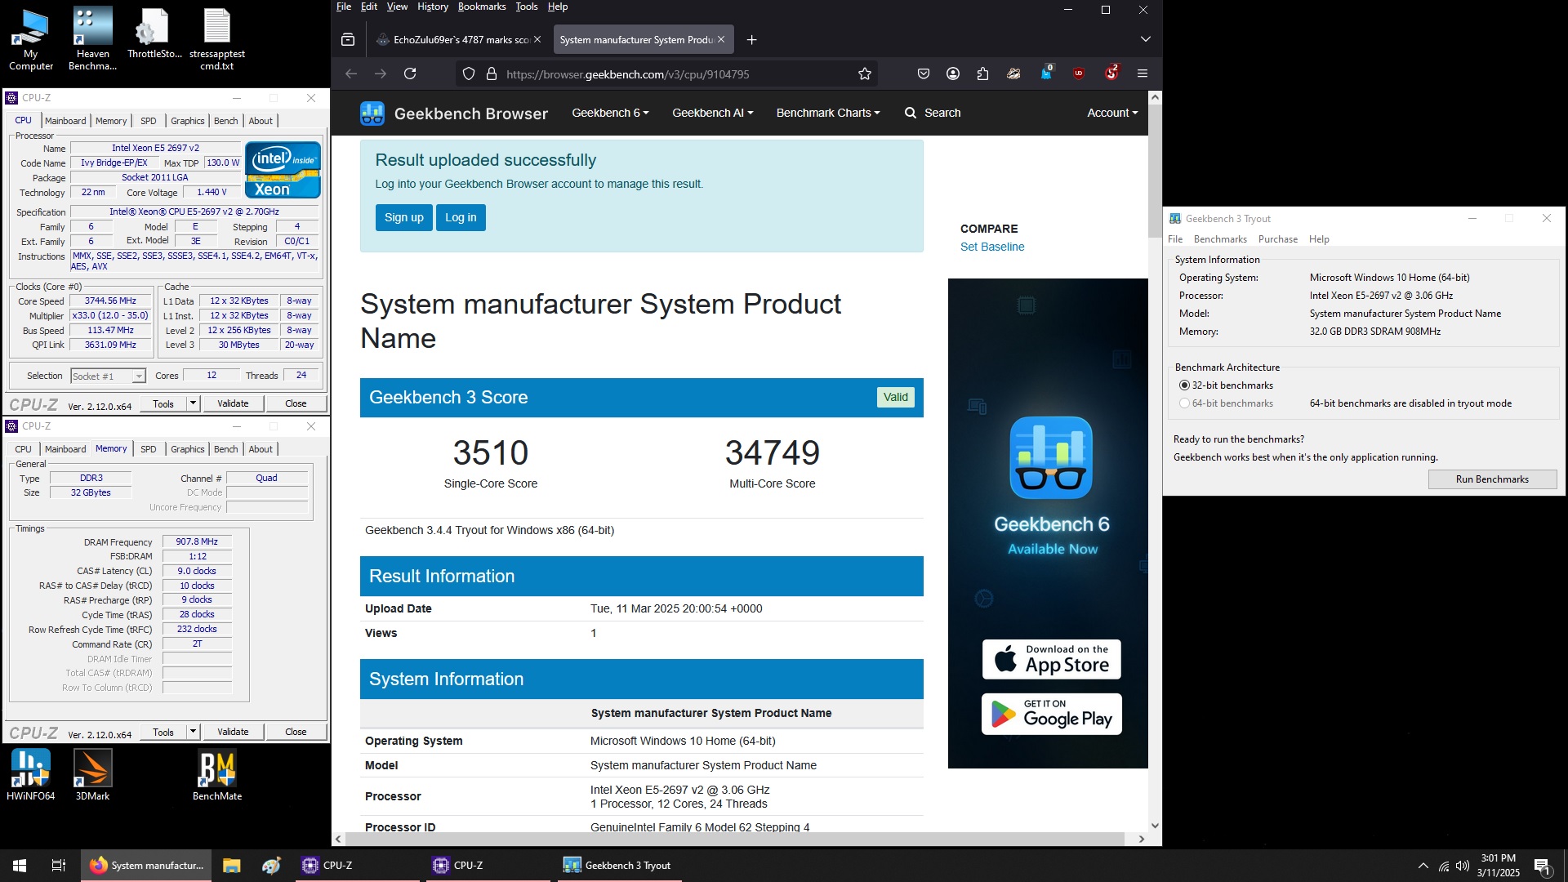This screenshot has height=882, width=1568.
Task: Open ThrottleStop desktop shortcut
Action: coord(154,34)
